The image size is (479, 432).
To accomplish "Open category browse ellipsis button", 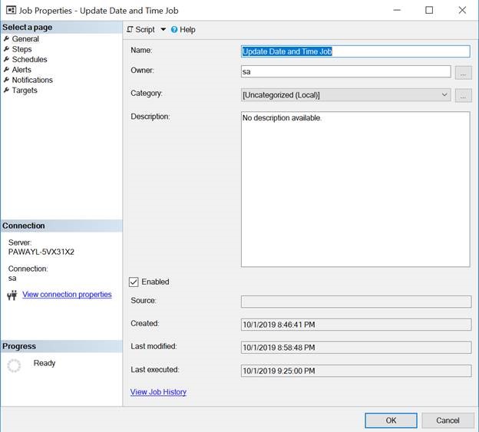I will point(463,95).
